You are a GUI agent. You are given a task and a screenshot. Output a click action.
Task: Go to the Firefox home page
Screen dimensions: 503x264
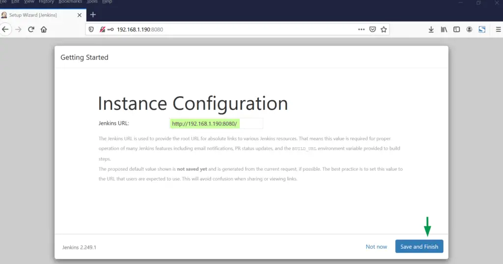pos(44,29)
